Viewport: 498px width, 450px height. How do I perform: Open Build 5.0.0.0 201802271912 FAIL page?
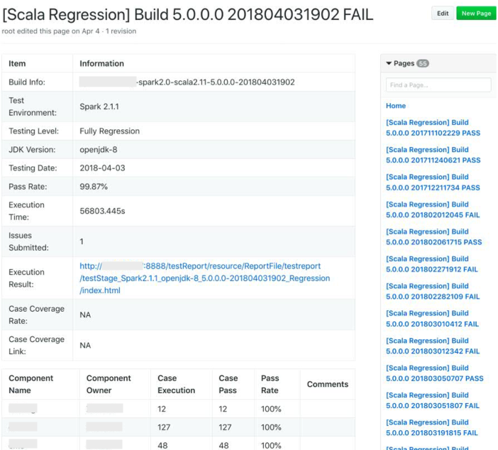click(432, 264)
